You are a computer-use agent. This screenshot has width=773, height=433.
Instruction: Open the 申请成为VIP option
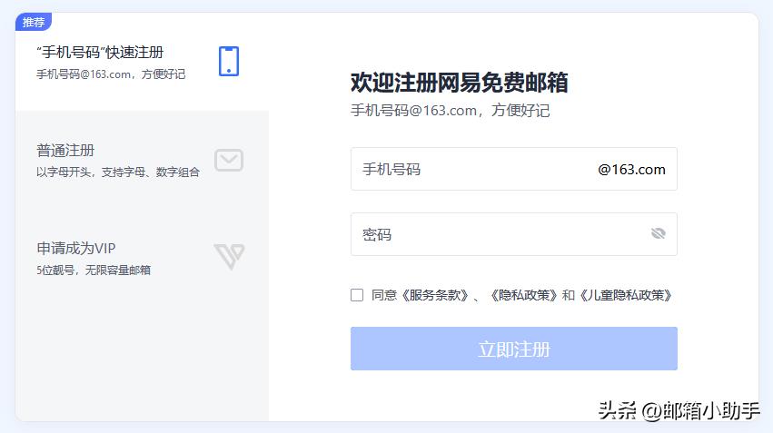click(x=142, y=258)
